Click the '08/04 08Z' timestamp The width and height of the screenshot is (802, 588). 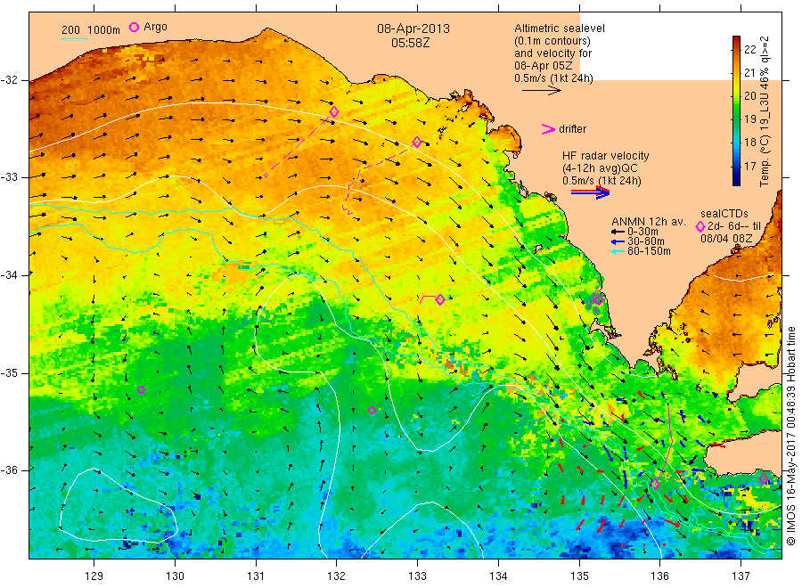click(x=726, y=239)
